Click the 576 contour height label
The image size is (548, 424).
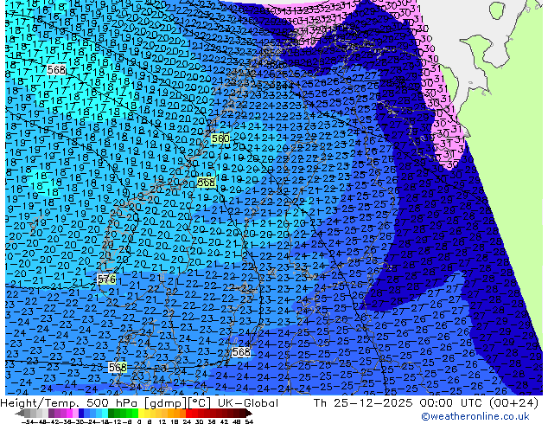(x=106, y=279)
